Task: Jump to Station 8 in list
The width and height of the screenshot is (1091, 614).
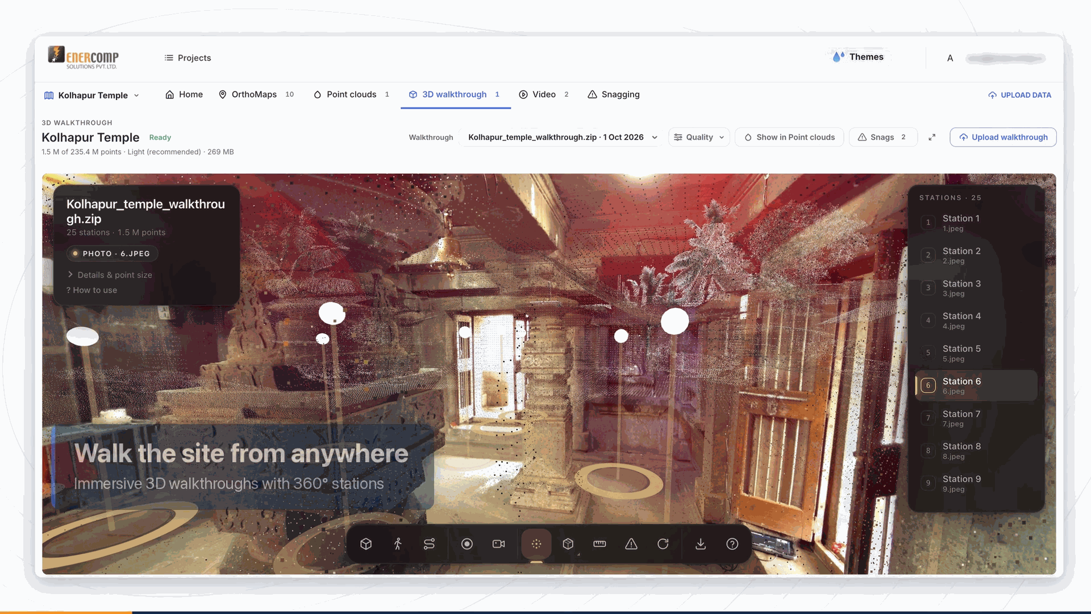Action: point(976,451)
